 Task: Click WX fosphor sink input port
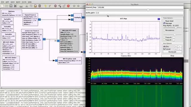pos(56,60)
